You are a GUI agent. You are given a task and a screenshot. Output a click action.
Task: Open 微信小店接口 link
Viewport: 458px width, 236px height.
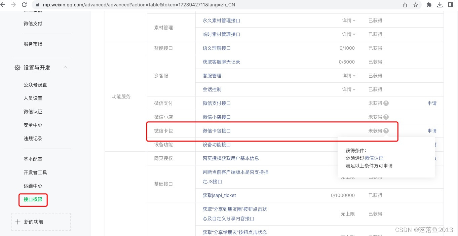tap(217, 117)
